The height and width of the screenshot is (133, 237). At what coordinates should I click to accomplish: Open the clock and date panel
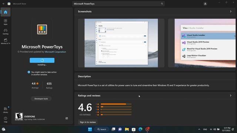point(226,129)
